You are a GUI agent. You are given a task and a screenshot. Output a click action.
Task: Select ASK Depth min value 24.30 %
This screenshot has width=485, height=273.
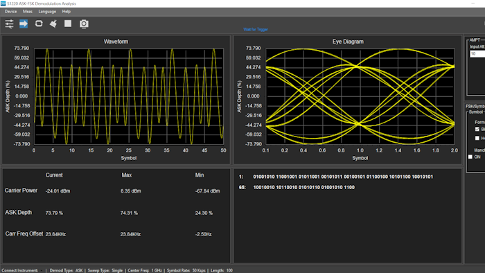click(204, 213)
